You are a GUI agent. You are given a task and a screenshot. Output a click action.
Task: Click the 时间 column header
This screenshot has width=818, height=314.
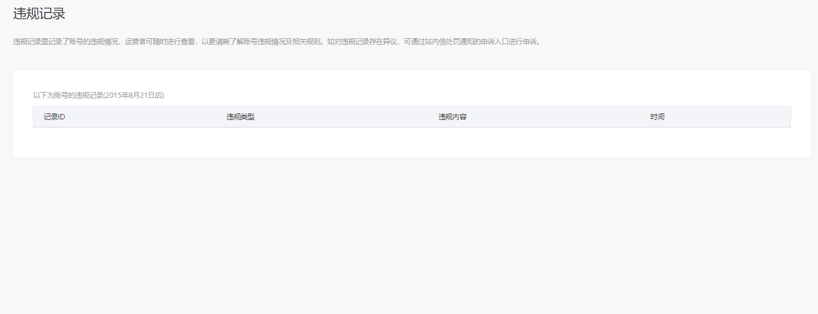coord(658,117)
